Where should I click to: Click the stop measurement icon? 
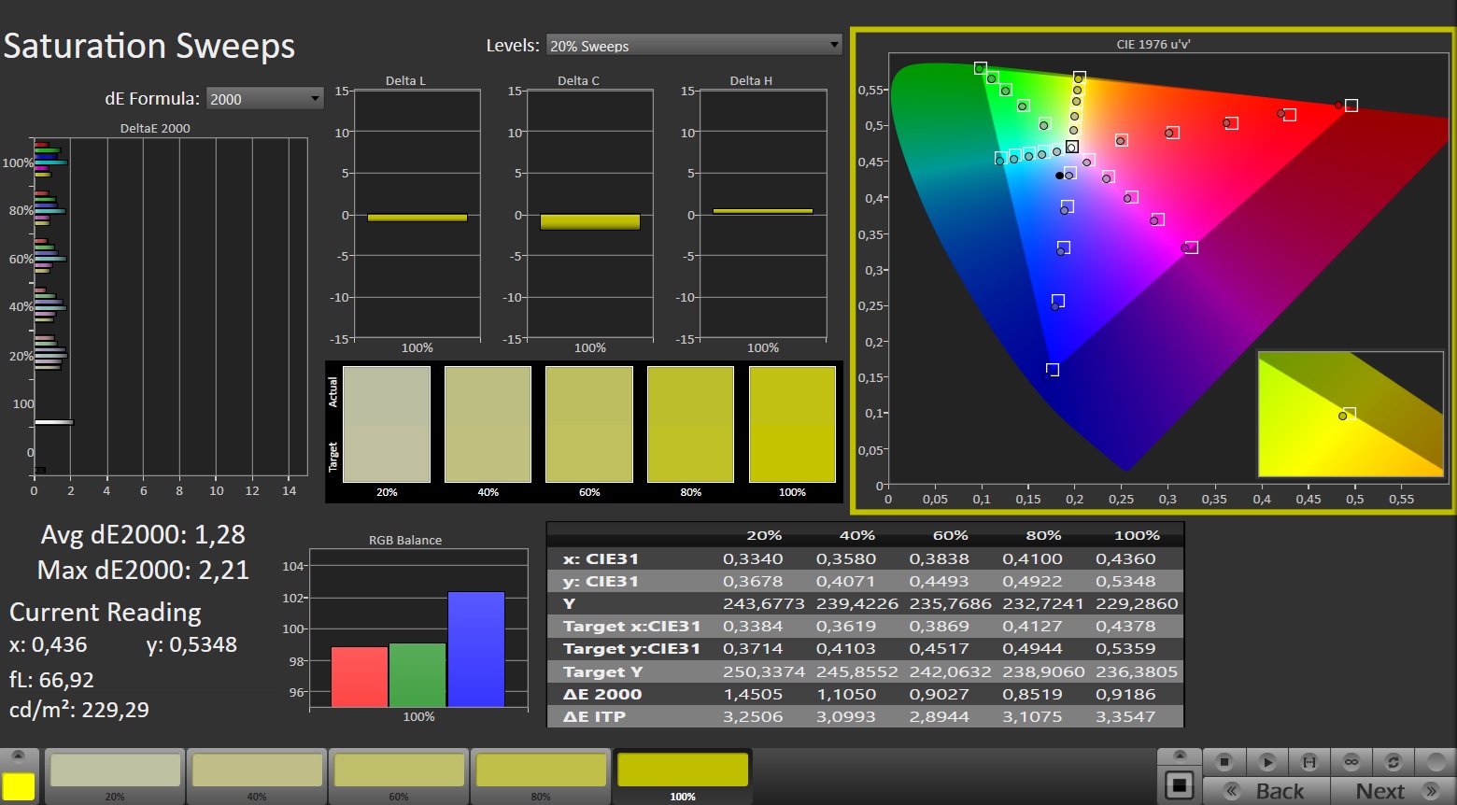pos(1224,762)
